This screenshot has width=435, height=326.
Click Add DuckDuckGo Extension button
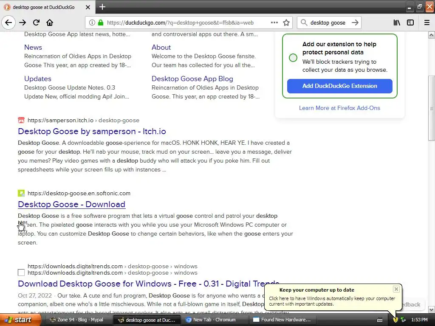coord(339,86)
